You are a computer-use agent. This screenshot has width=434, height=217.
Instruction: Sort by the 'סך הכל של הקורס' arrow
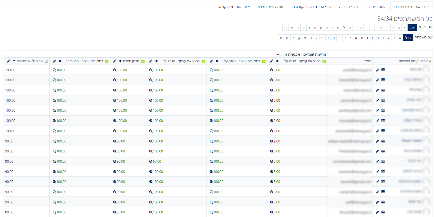click(14, 61)
